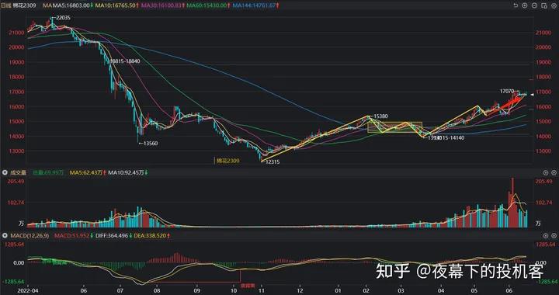Click 20000 on the right price axis

click(x=543, y=47)
